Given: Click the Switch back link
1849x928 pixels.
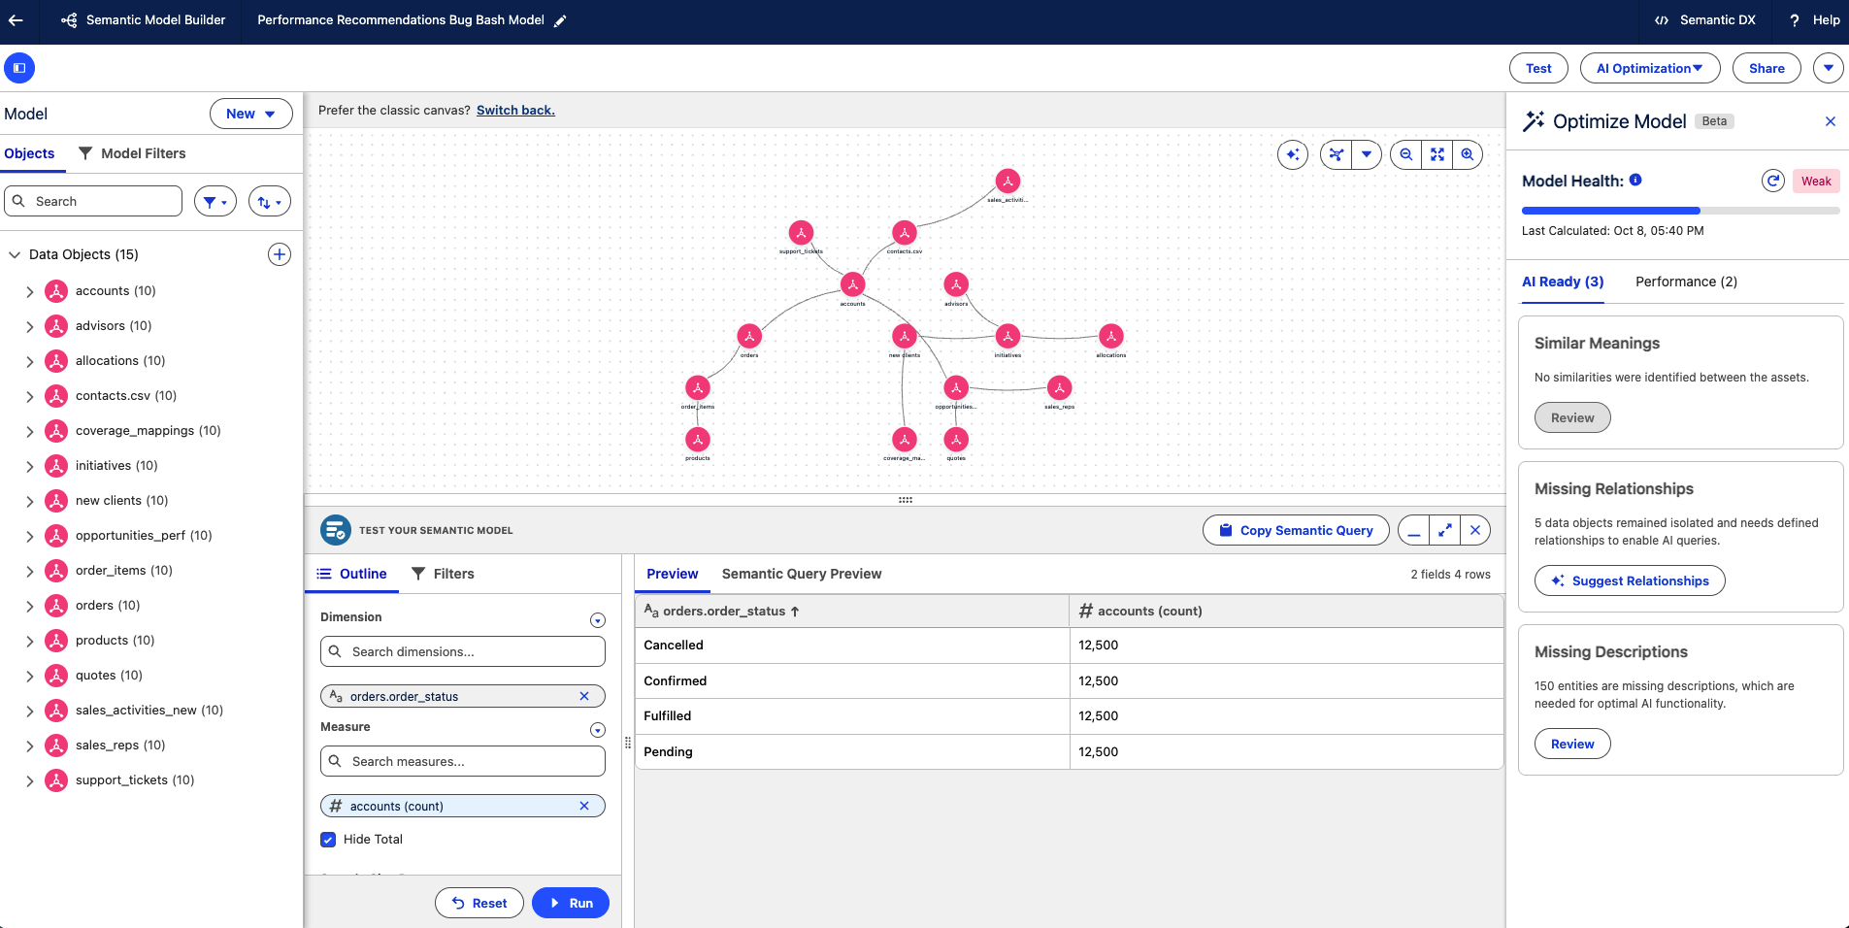Looking at the screenshot, I should (x=515, y=111).
